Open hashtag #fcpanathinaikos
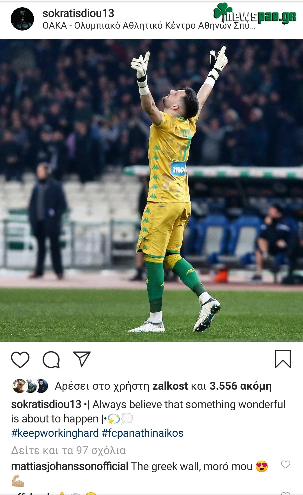303x495 pixels. 143,433
